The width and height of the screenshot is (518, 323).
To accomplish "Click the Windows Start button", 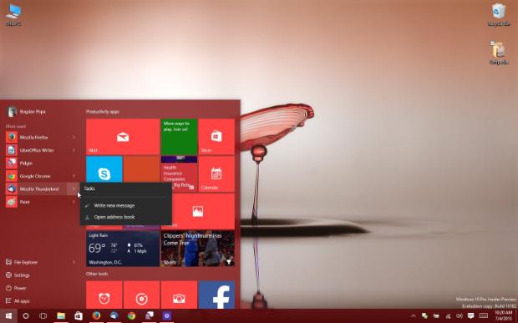I will point(8,316).
